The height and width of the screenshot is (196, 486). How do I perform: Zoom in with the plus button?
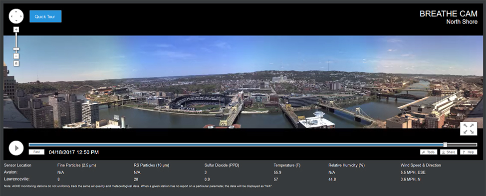pos(16,29)
